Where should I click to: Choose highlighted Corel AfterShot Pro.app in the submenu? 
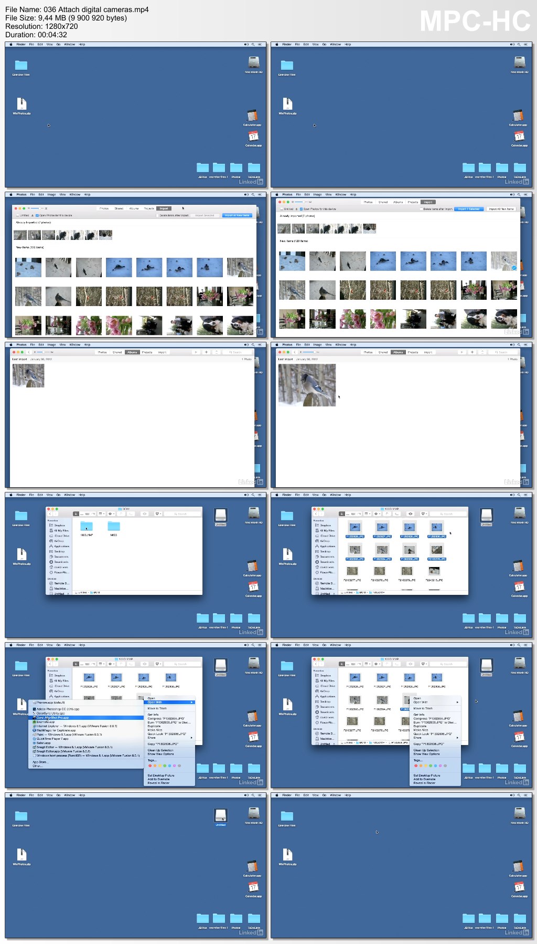click(x=85, y=717)
